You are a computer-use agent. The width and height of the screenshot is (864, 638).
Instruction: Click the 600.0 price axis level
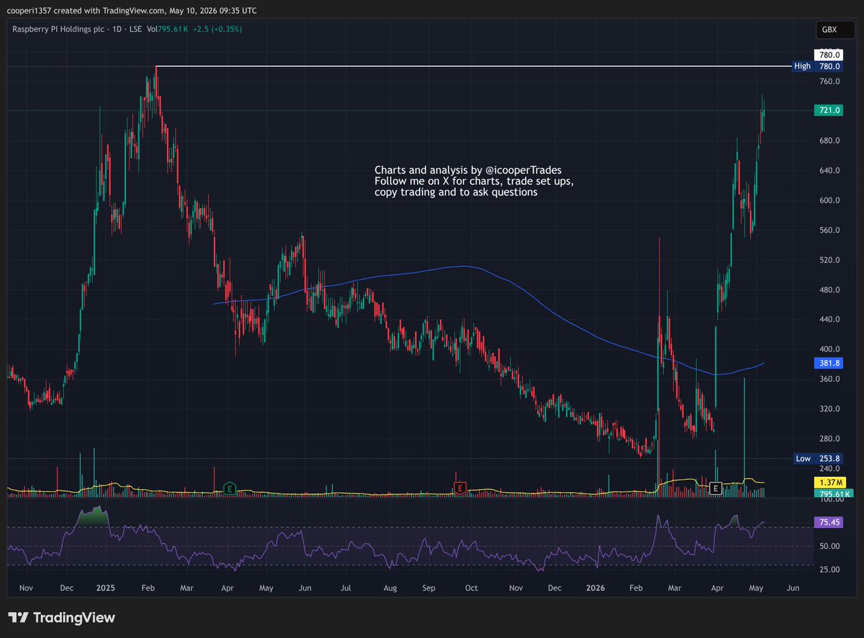pos(829,201)
